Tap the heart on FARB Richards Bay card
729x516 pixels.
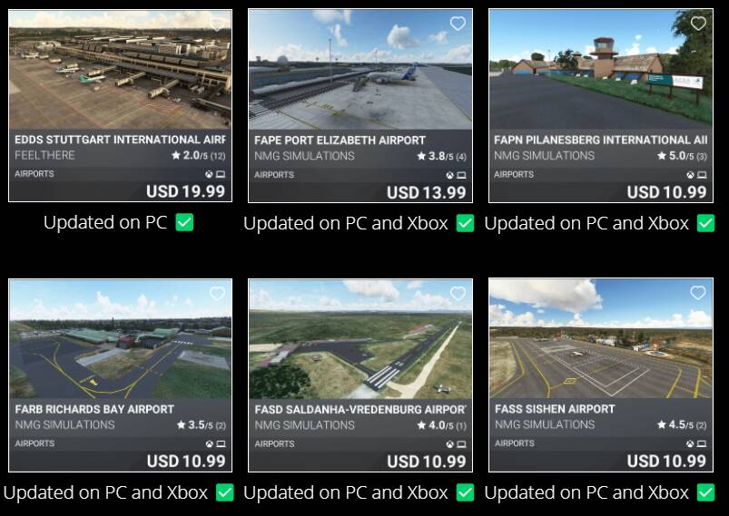[217, 293]
